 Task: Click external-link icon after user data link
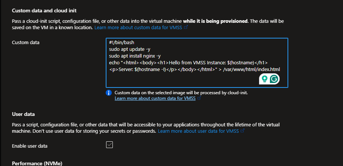point(243,131)
